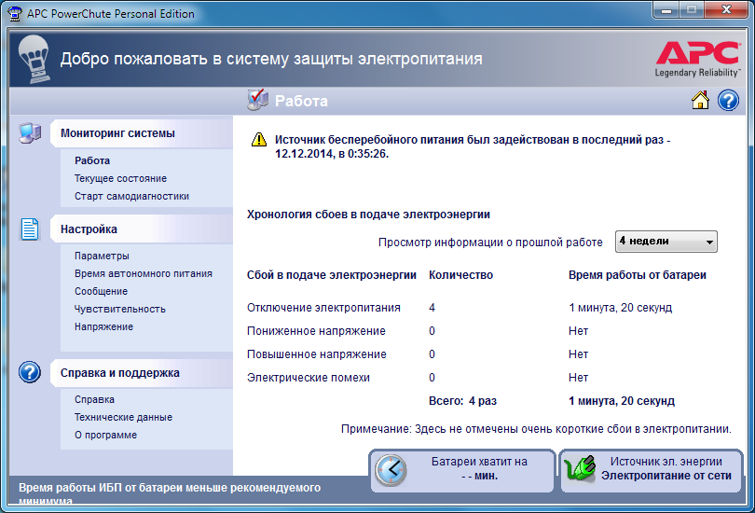The width and height of the screenshot is (755, 513).
Task: Click the Время работы от батареи column header
Action: click(x=637, y=275)
